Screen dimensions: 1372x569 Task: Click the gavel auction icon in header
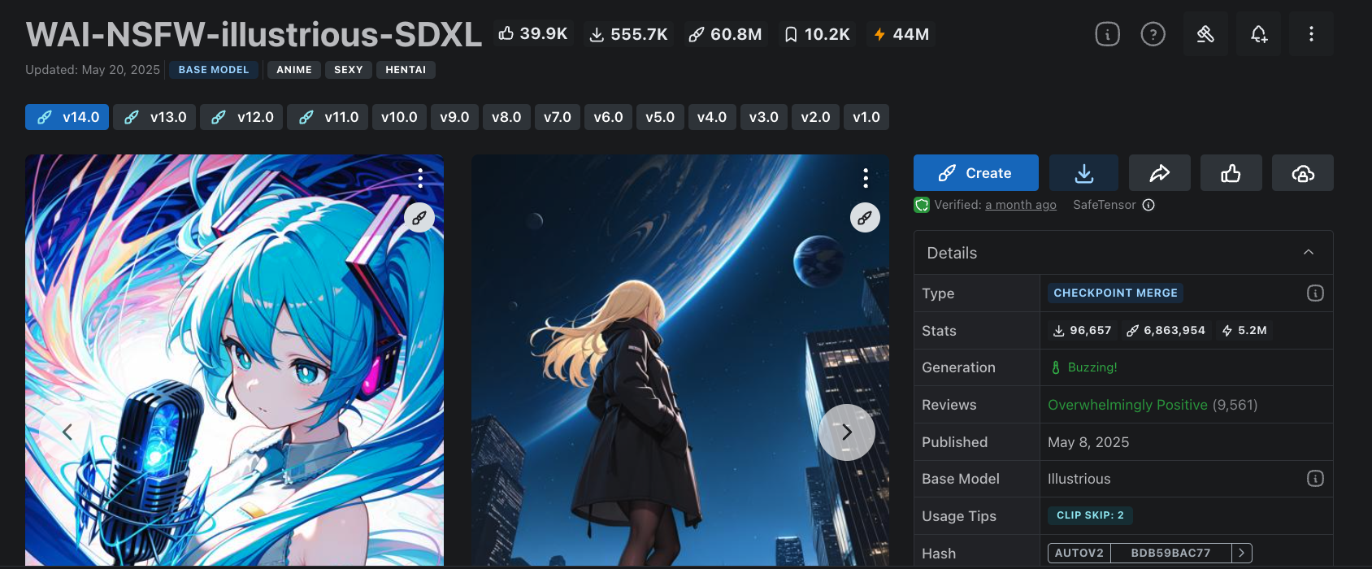click(x=1205, y=34)
